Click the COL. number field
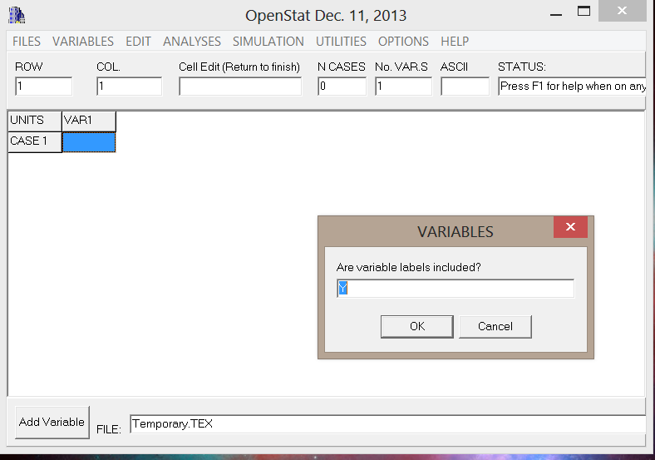Viewport: 655px width, 460px height. [x=129, y=87]
